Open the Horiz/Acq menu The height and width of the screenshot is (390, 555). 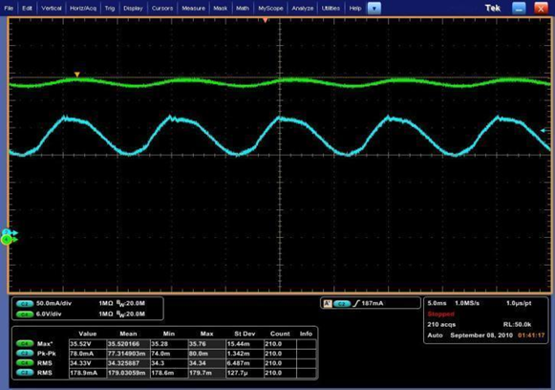[x=83, y=9]
